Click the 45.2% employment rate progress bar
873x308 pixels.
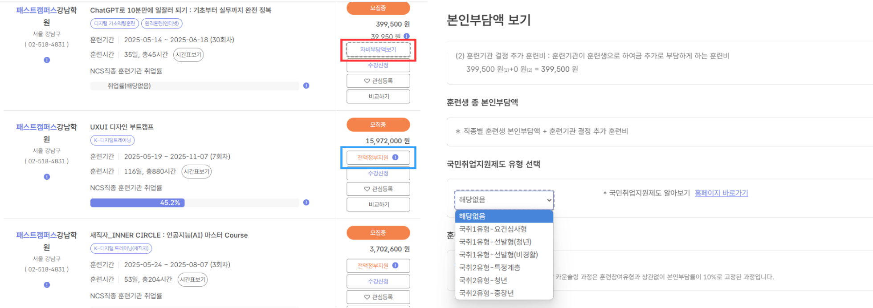pos(195,203)
